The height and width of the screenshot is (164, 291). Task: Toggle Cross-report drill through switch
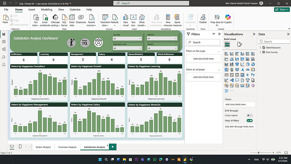coord(249,115)
